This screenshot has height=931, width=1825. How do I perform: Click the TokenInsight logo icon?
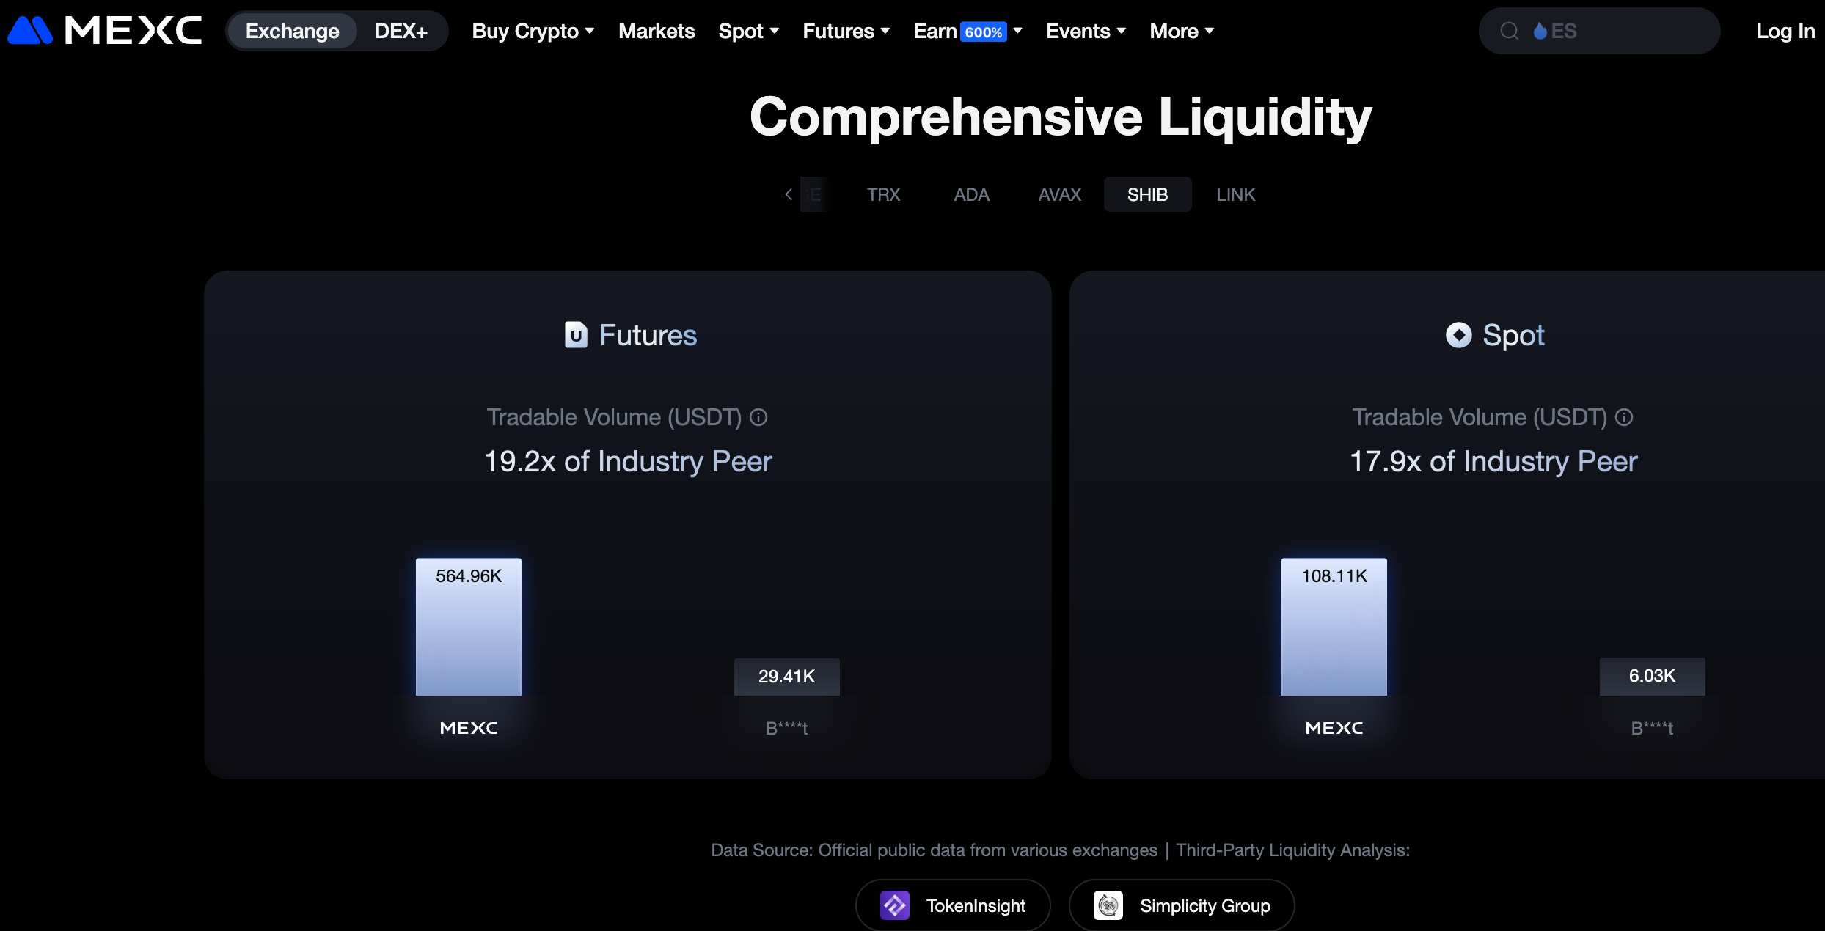[894, 905]
